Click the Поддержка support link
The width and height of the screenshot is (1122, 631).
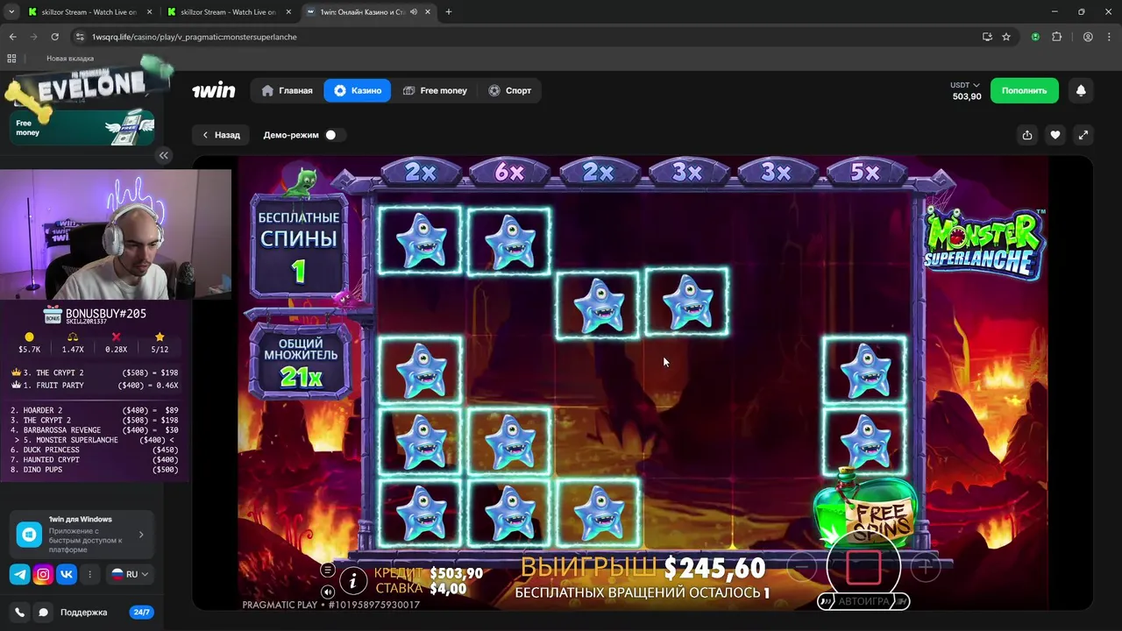[83, 613]
